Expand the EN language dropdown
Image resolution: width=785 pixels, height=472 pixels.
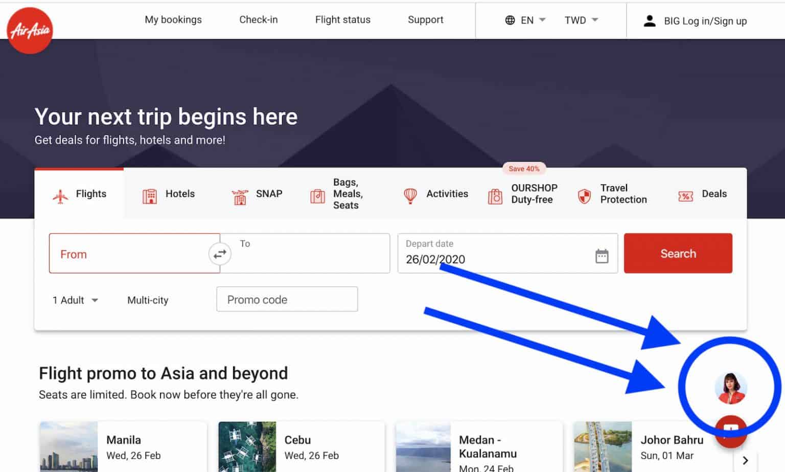point(533,20)
